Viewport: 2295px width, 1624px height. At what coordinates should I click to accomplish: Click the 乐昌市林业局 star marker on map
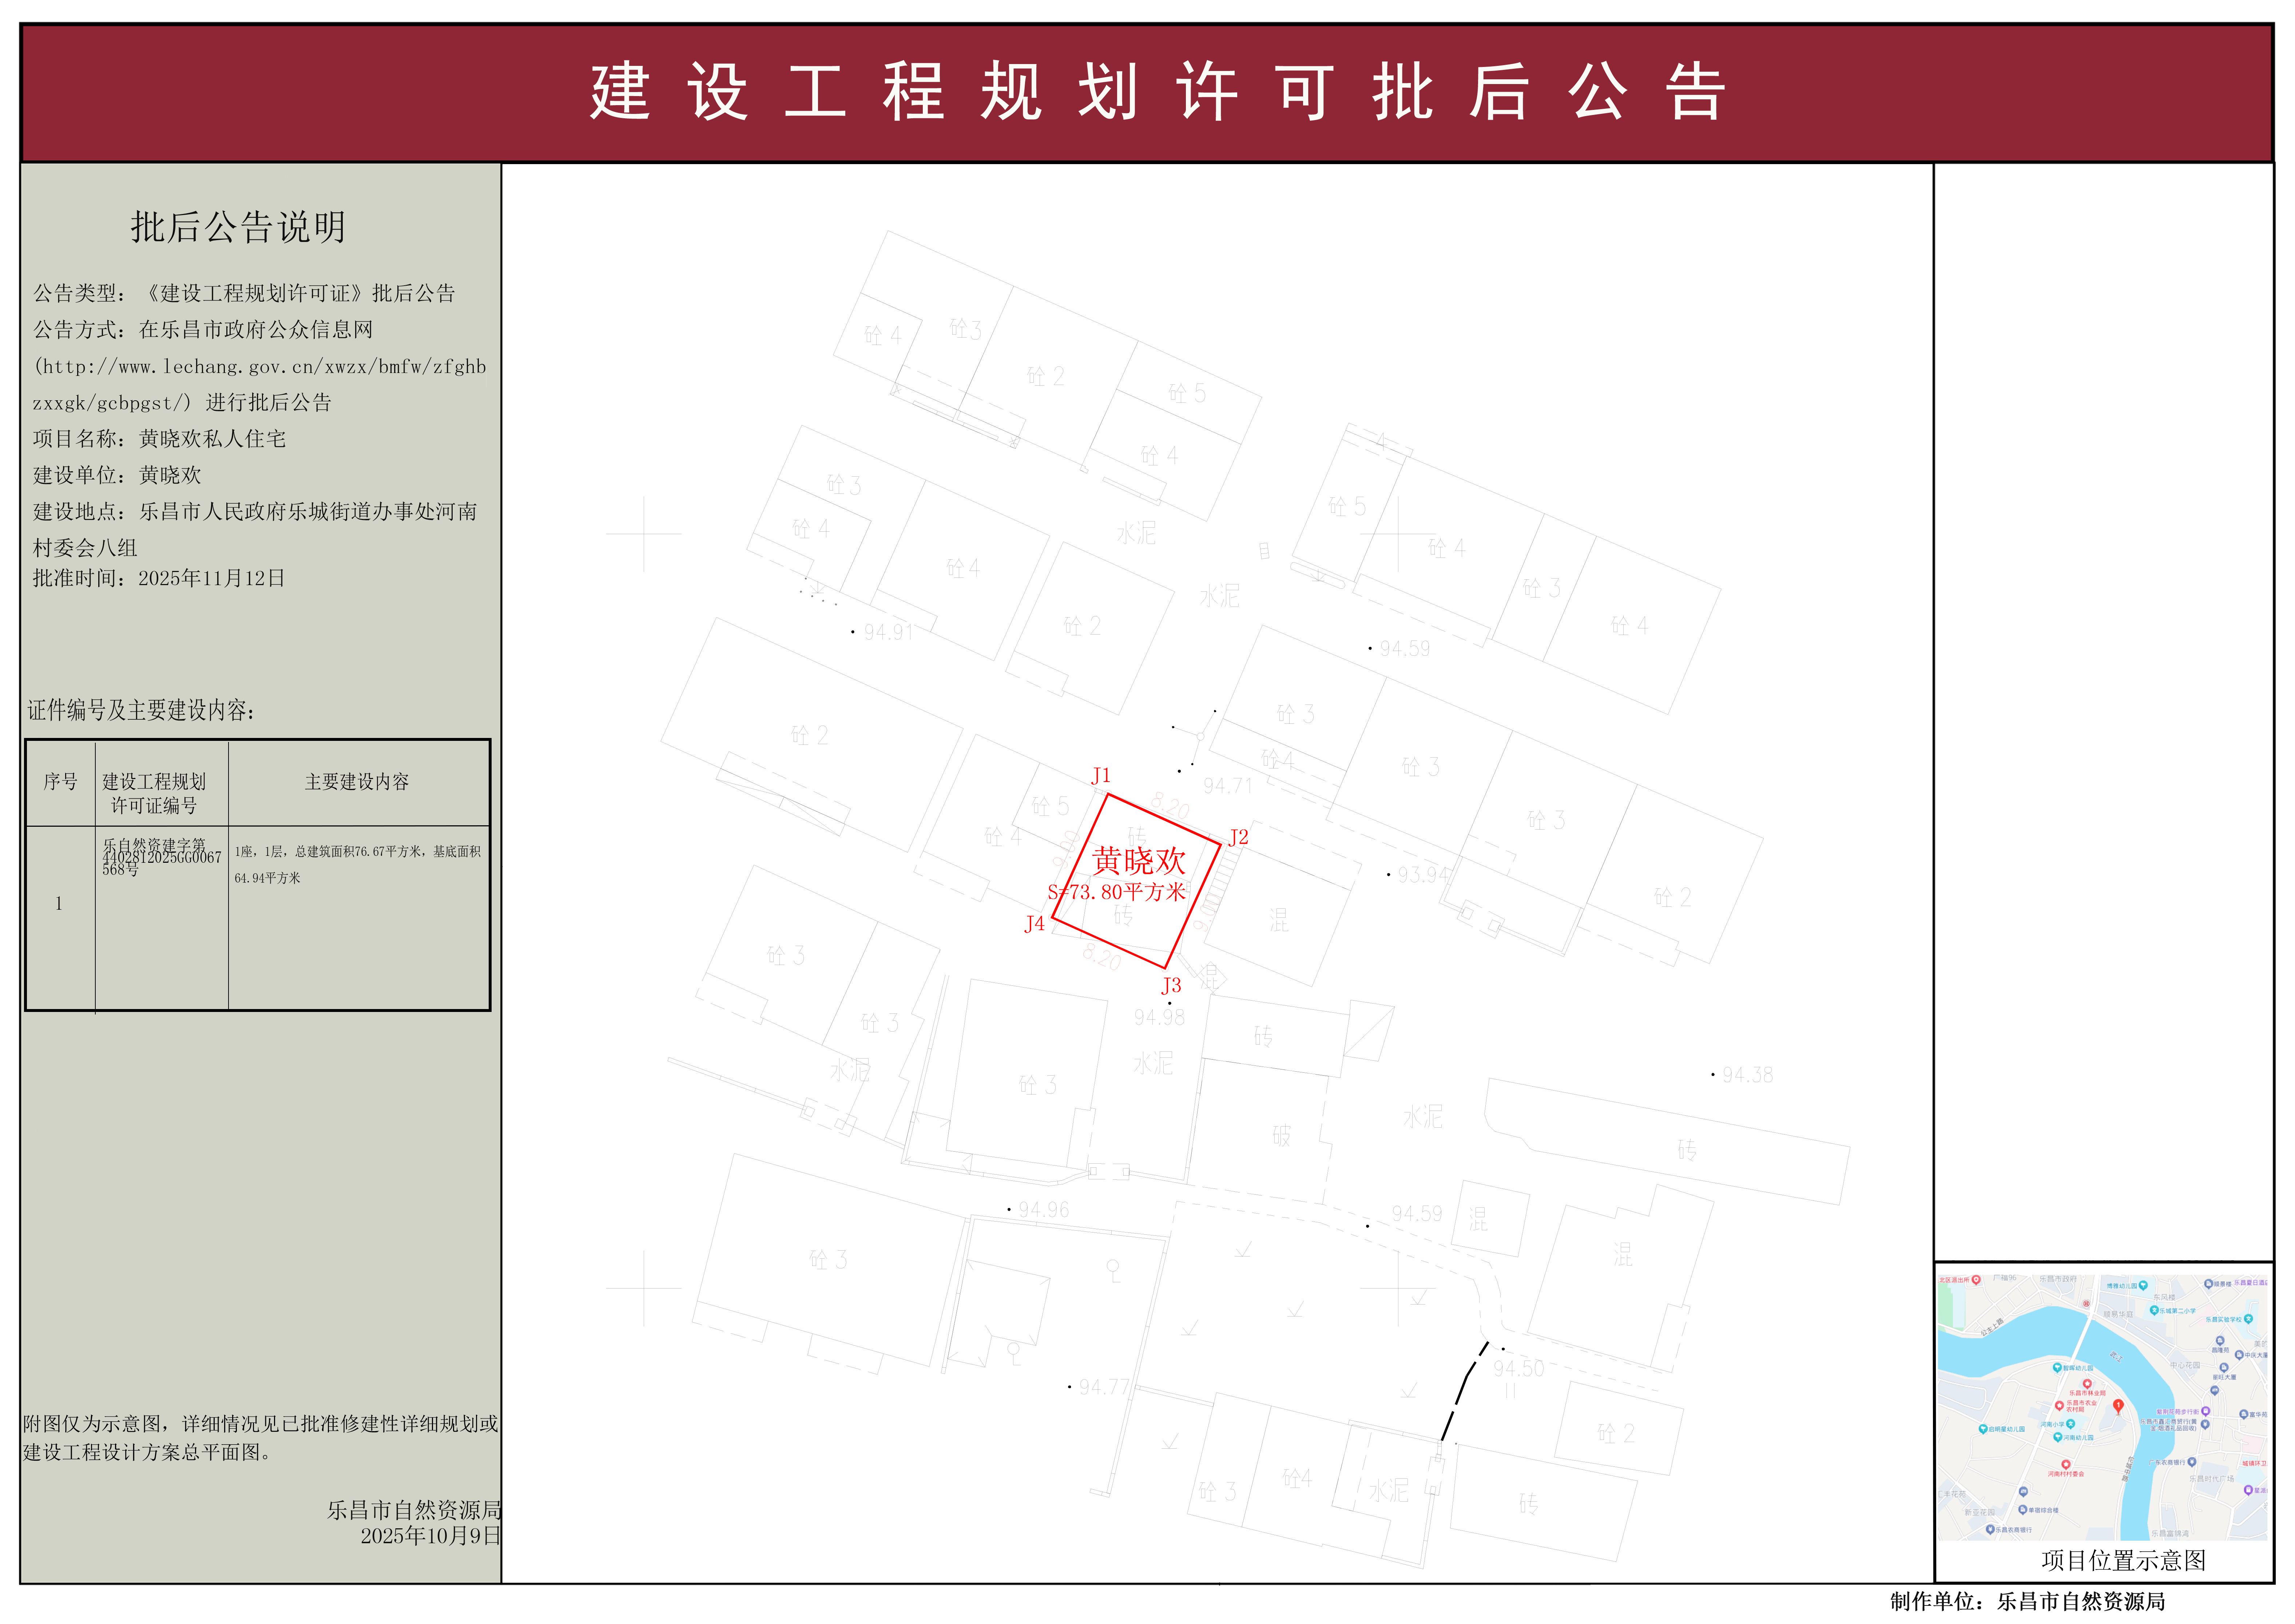(x=2087, y=1384)
